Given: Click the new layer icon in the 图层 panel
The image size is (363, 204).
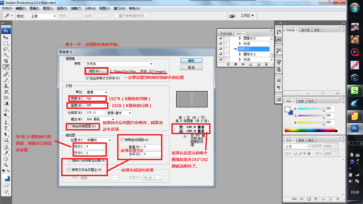Looking at the screenshot, I should [330, 199].
